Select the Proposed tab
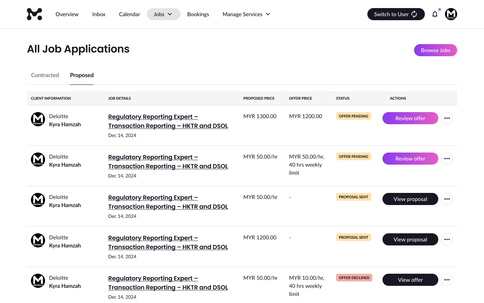This screenshot has height=303, width=484. pos(82,75)
